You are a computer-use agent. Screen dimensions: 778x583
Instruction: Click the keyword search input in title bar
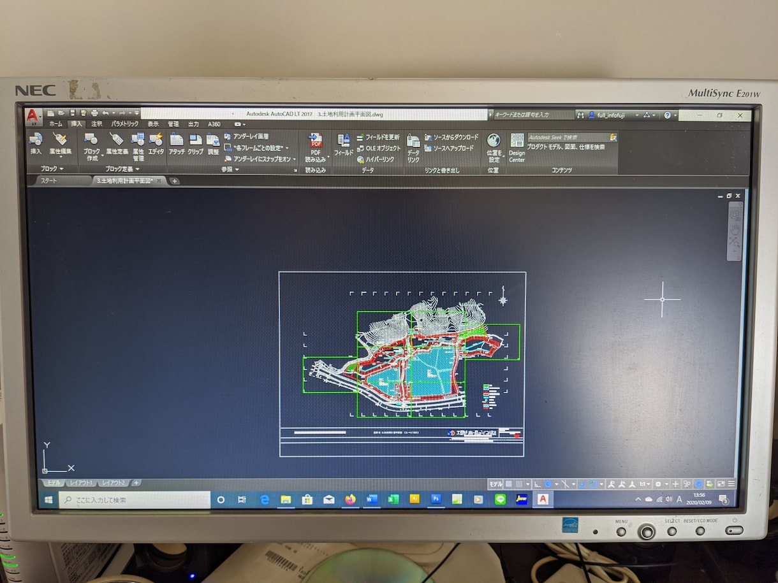pos(533,115)
